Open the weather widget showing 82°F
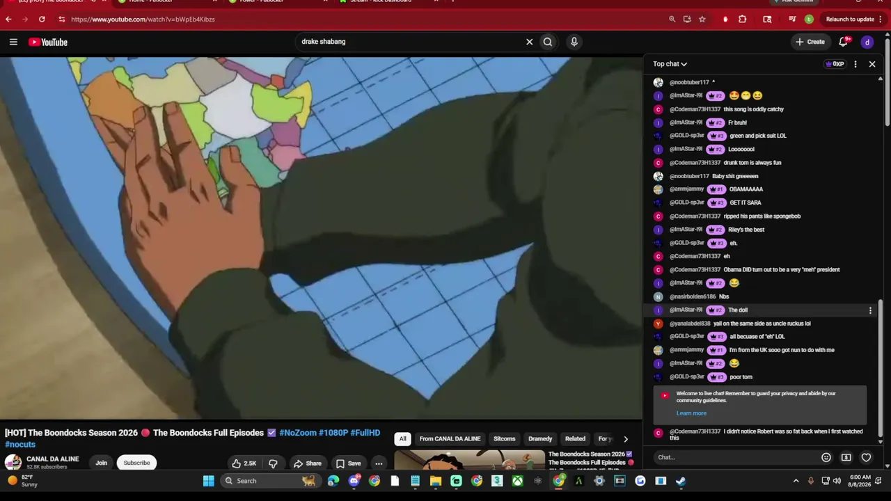 pos(22,481)
